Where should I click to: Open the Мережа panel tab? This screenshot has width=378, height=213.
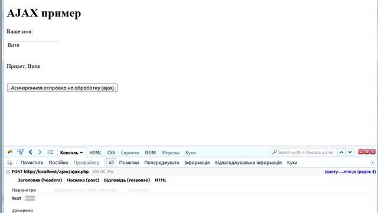(x=171, y=153)
